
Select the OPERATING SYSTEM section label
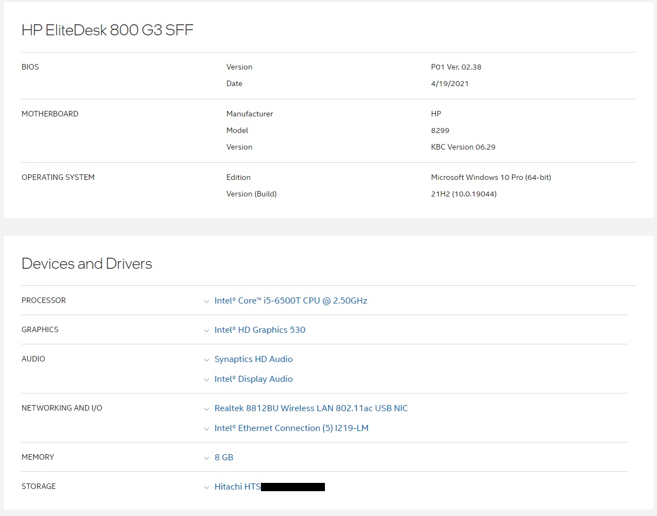click(x=58, y=177)
